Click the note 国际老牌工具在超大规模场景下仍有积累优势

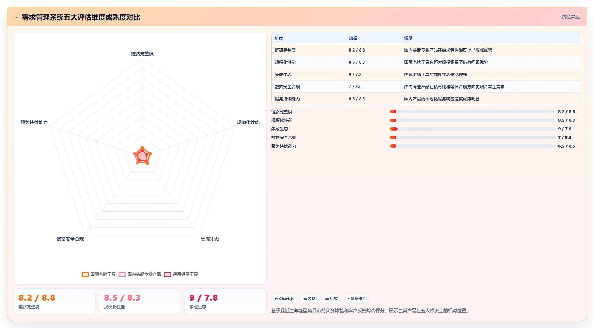(446, 62)
